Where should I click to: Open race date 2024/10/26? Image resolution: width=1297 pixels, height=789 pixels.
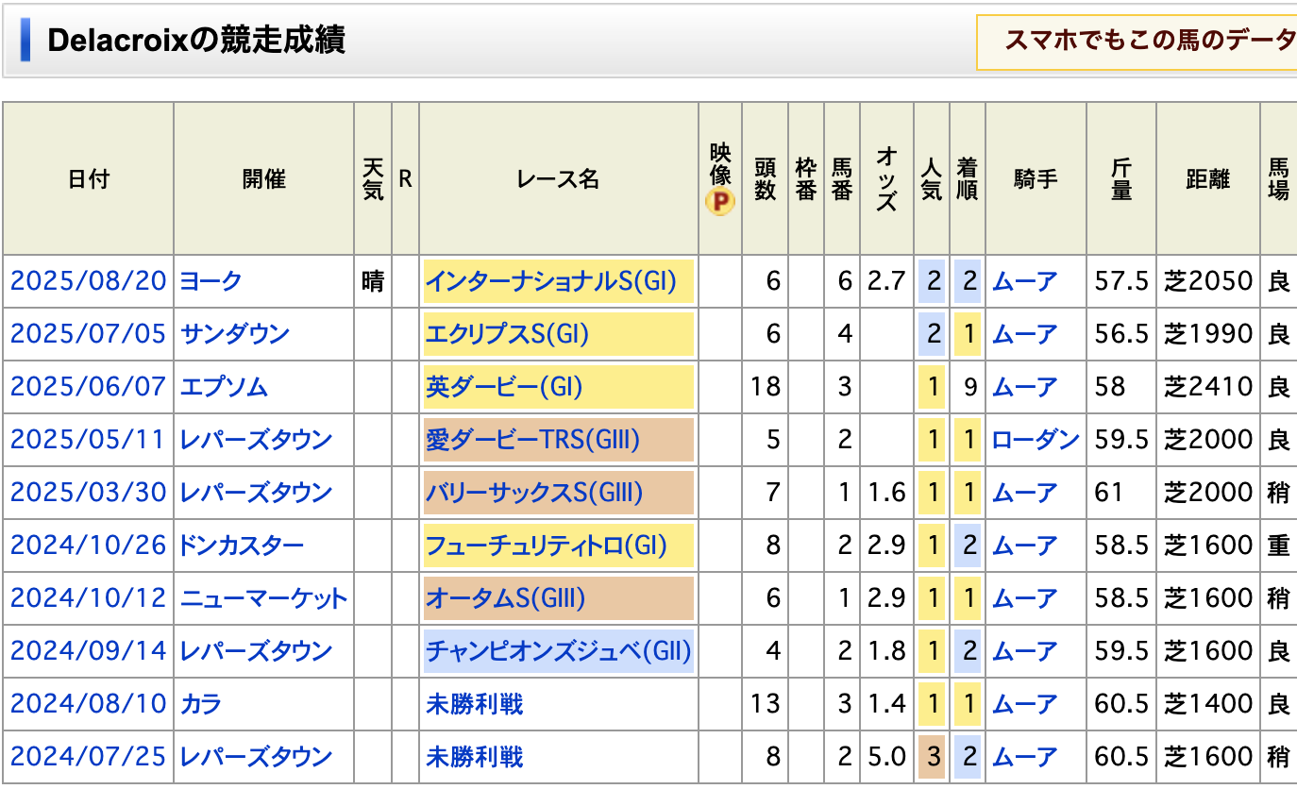pos(88,546)
